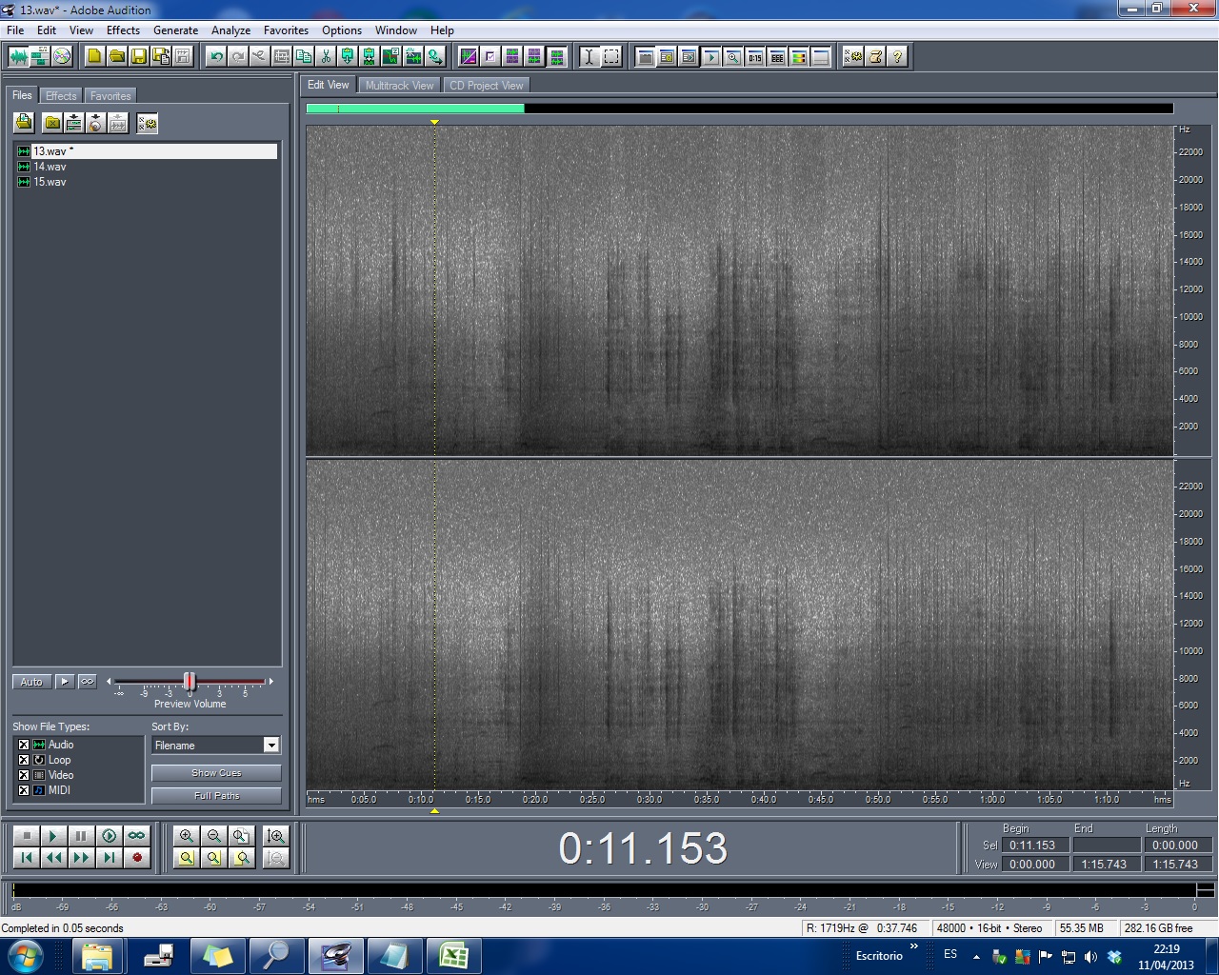Click the Show Cues button
Screen dimensions: 1219x975
point(216,773)
